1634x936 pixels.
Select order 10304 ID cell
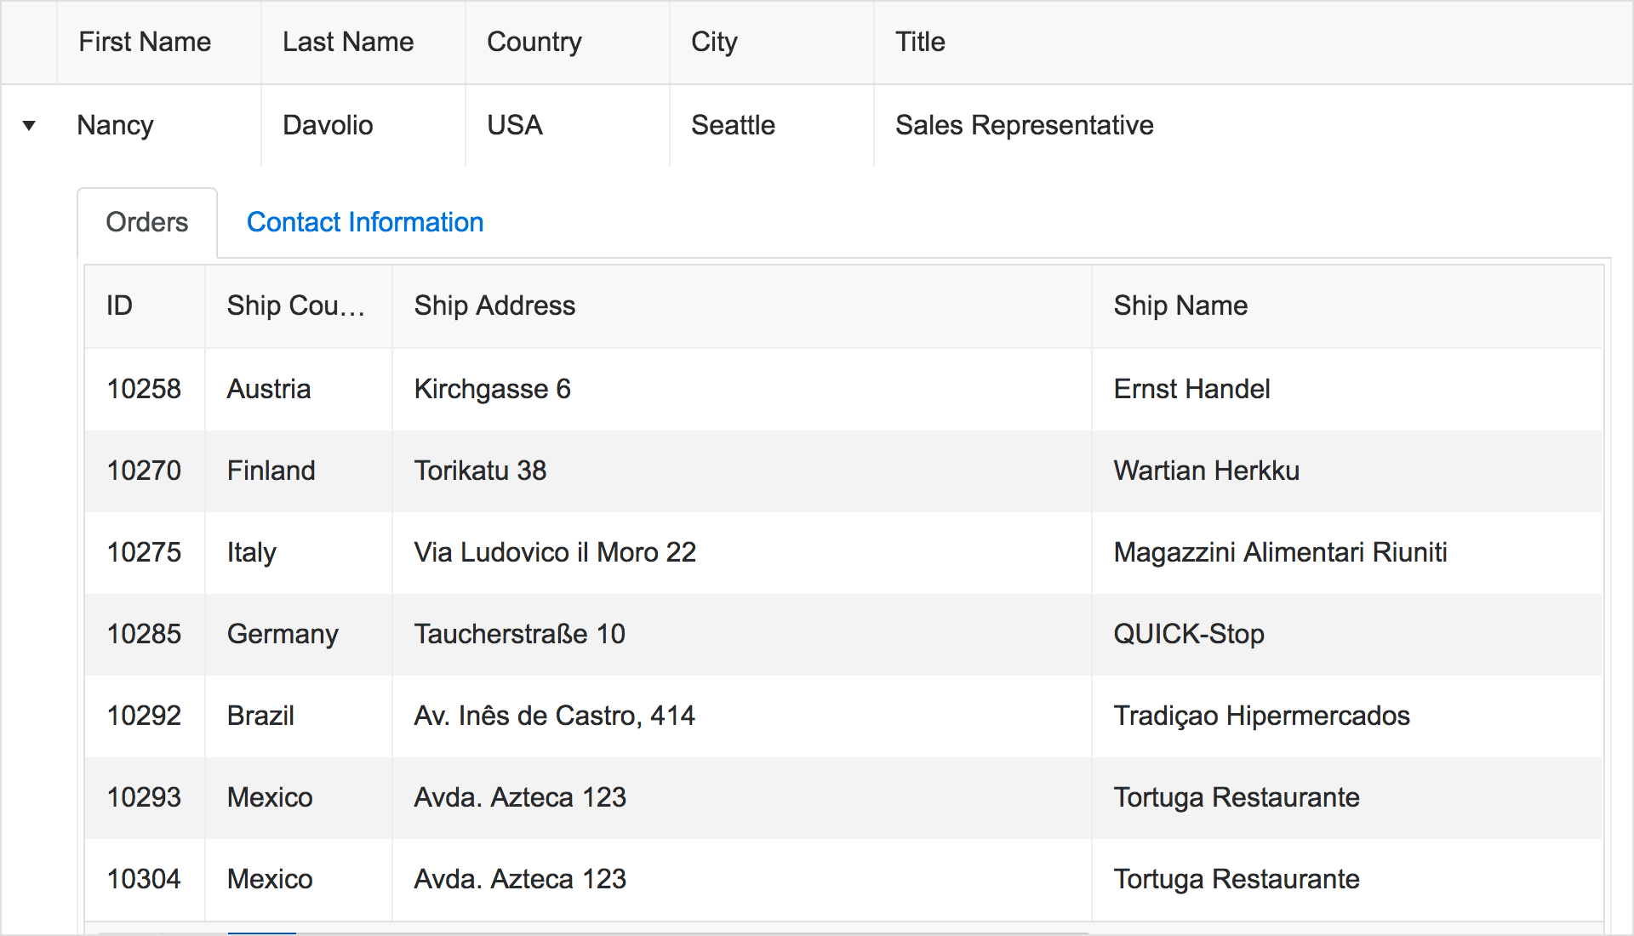[x=144, y=879]
